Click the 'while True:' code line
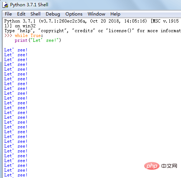This screenshot has height=178, width=181. click(29, 36)
